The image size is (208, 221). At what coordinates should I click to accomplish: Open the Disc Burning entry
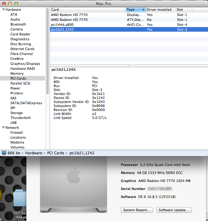coord(21,44)
